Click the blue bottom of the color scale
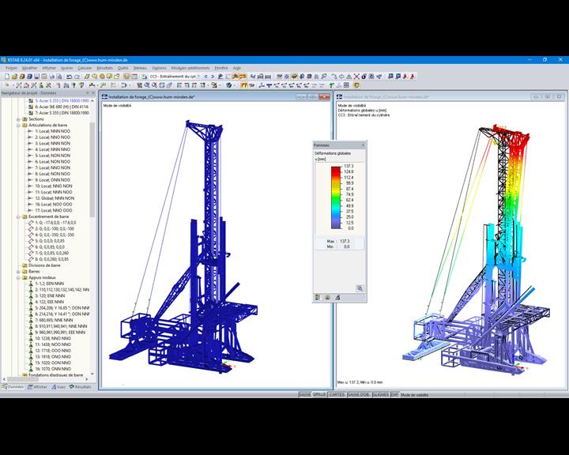569x455 pixels. (x=336, y=224)
